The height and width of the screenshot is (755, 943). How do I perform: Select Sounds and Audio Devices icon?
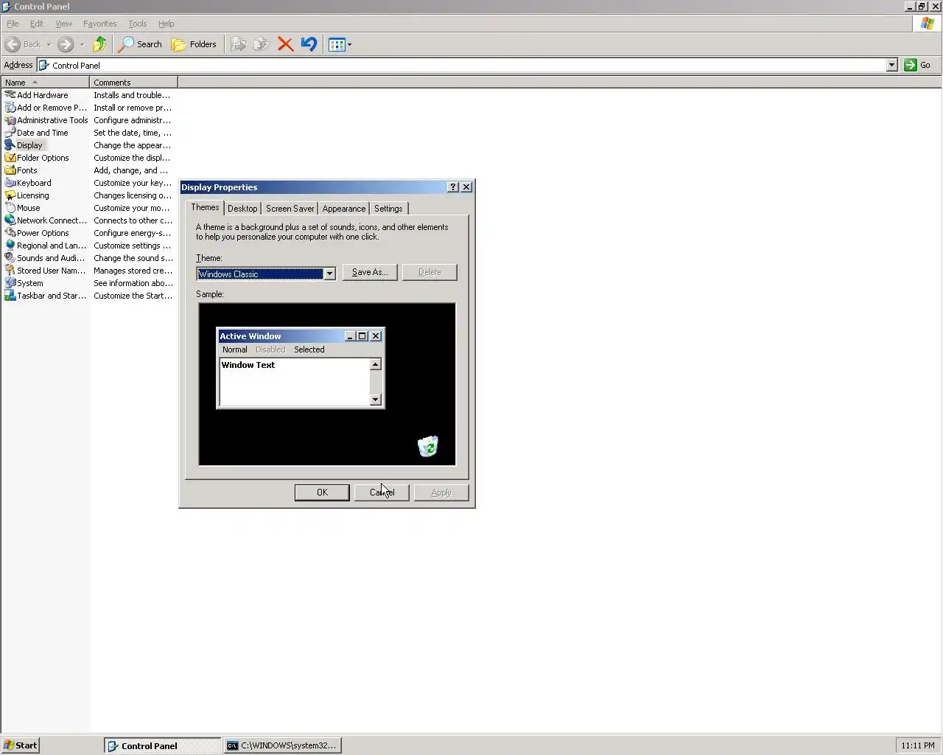point(10,258)
